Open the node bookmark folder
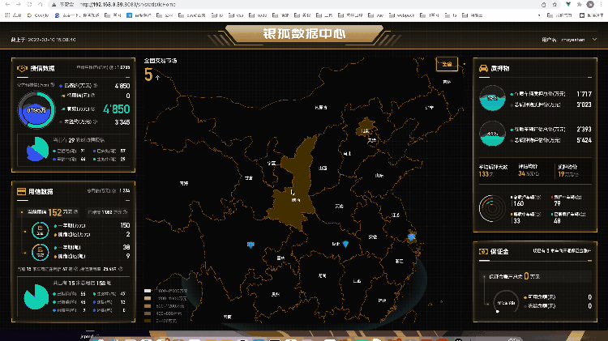 [259, 15]
